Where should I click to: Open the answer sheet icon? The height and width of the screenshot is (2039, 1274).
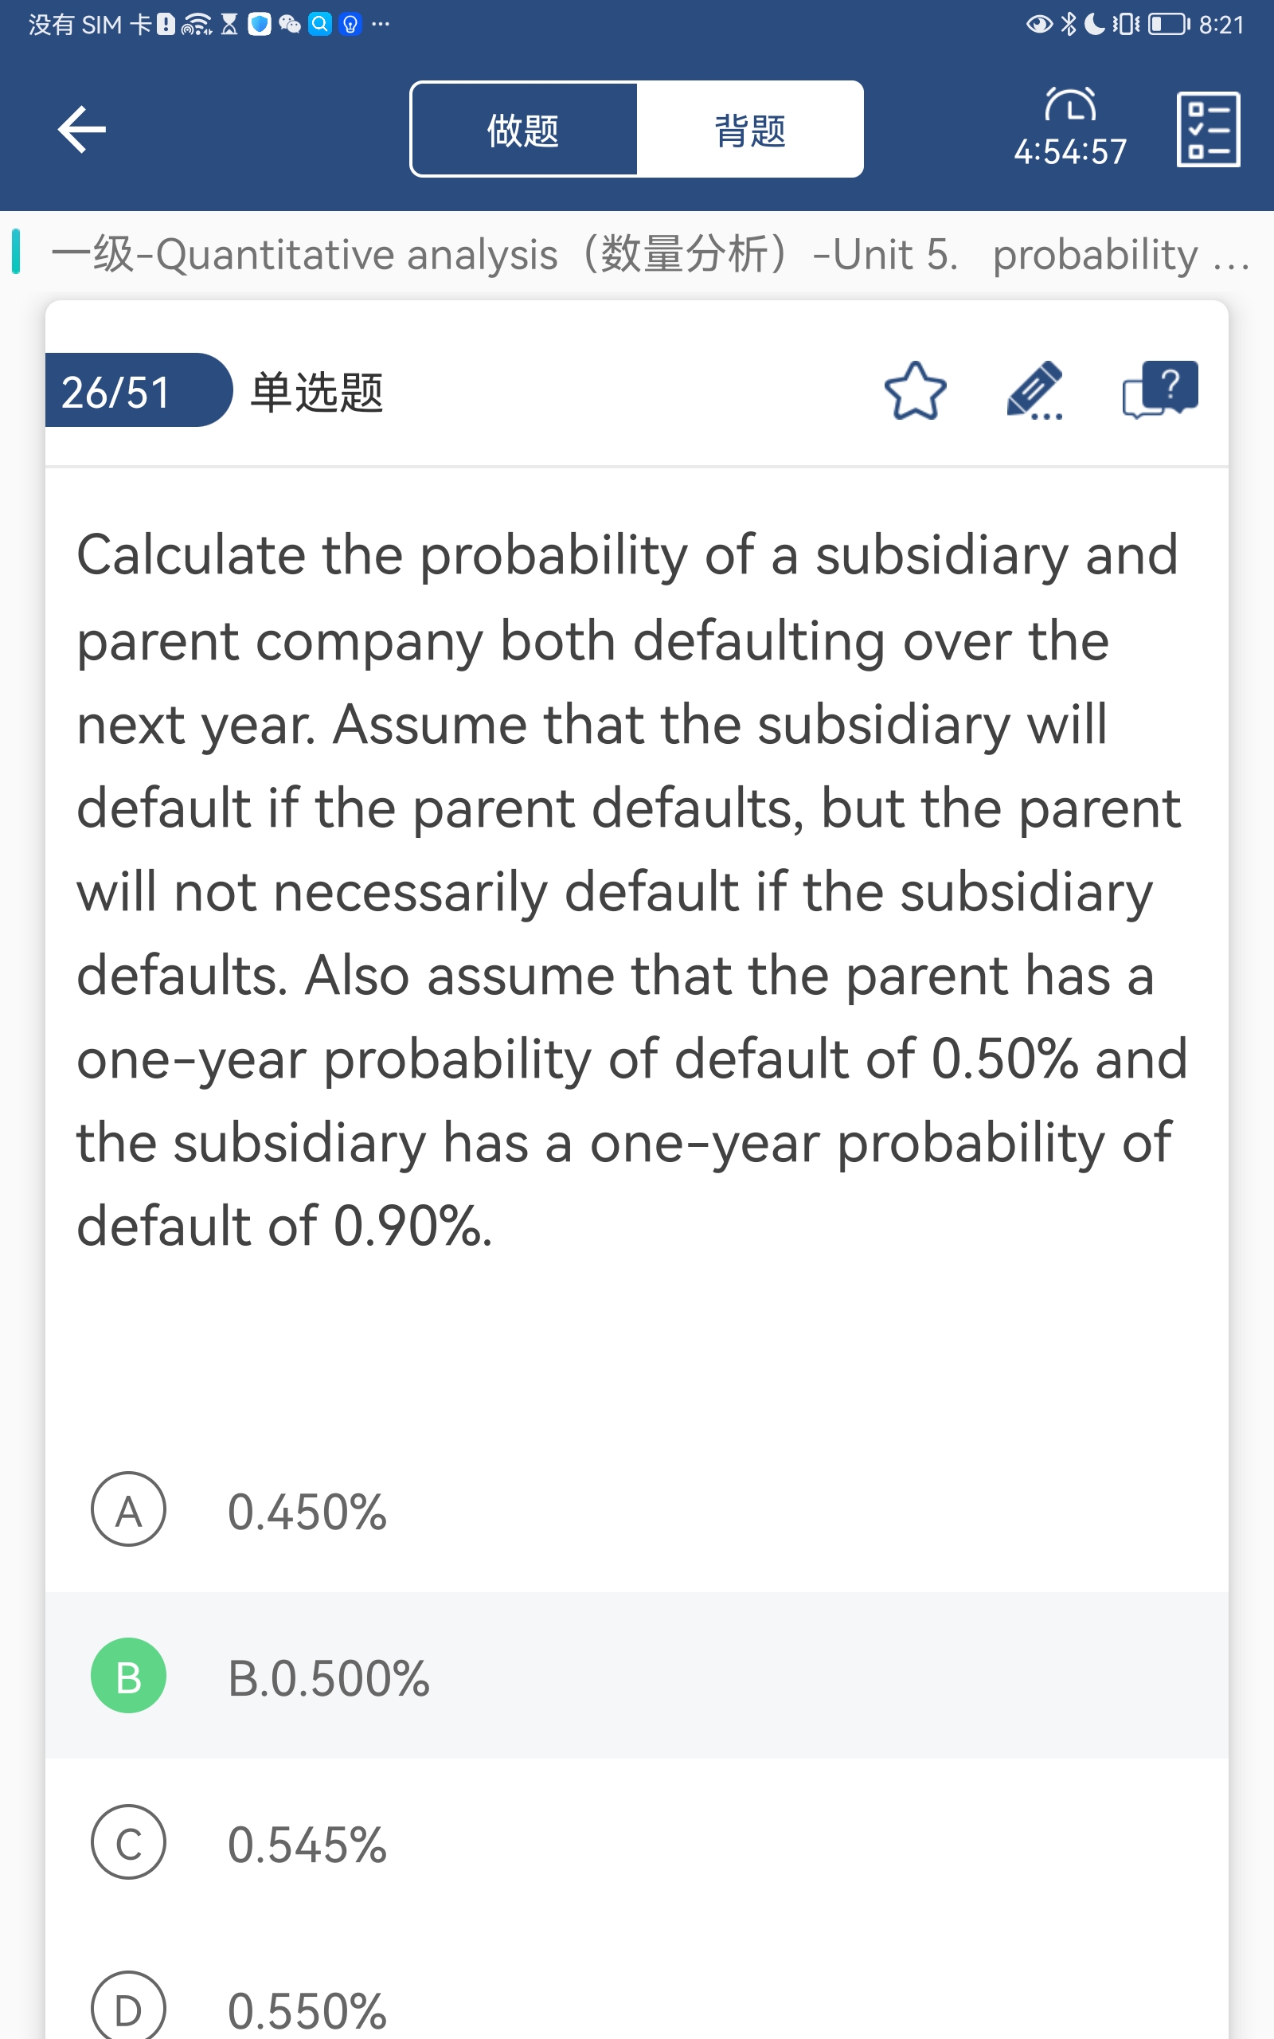click(1207, 130)
